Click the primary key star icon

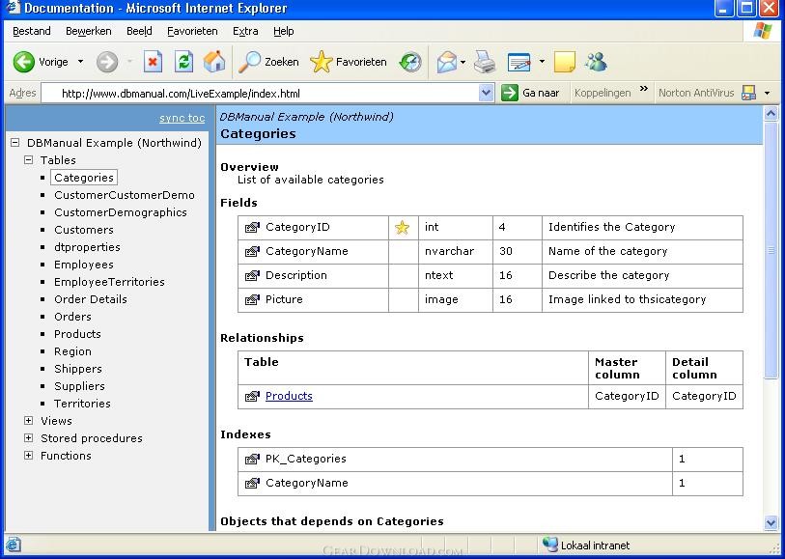pos(402,228)
